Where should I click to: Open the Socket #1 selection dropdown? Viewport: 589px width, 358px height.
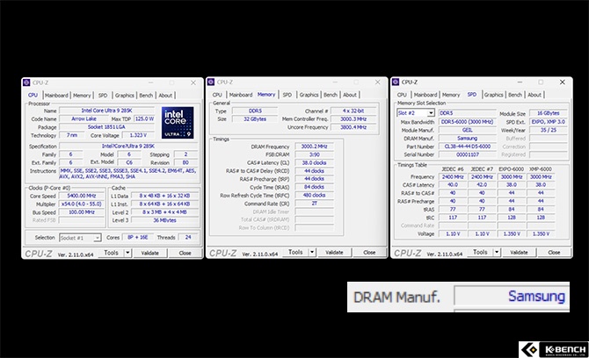tap(82, 237)
